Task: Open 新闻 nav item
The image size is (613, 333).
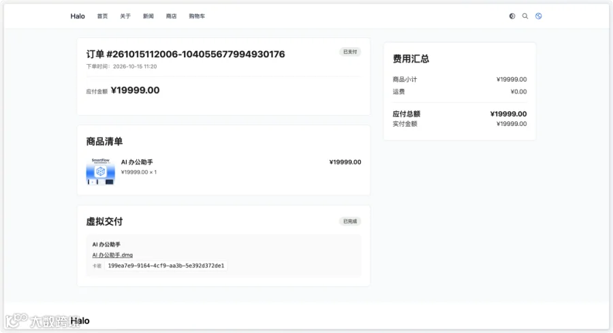Action: 148,16
